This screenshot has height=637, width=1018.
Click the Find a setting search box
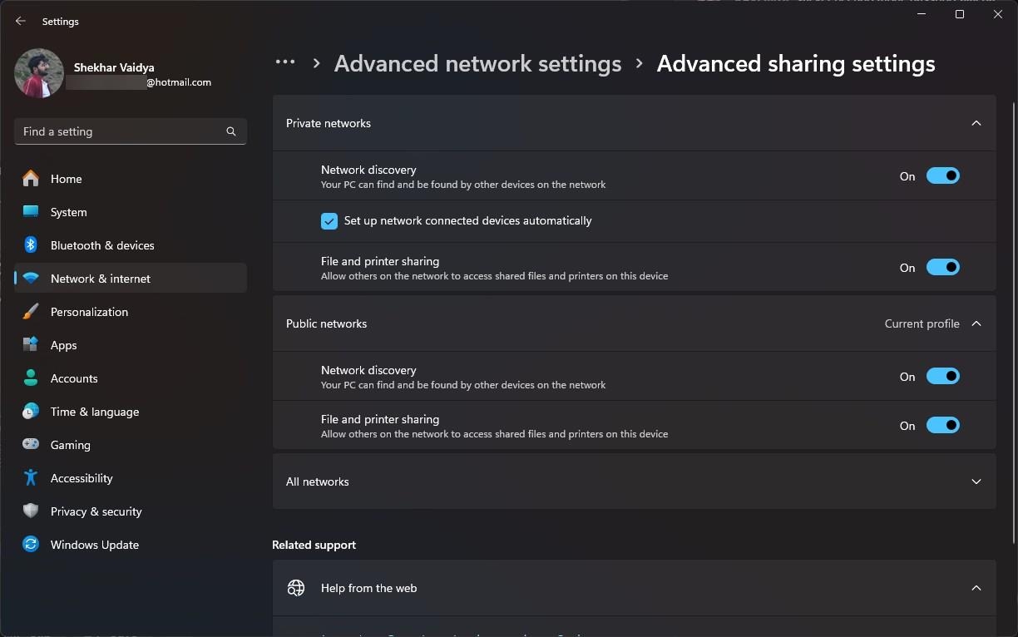coord(130,131)
